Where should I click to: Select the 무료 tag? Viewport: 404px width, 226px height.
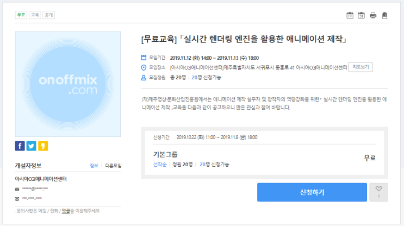pyautogui.click(x=21, y=15)
